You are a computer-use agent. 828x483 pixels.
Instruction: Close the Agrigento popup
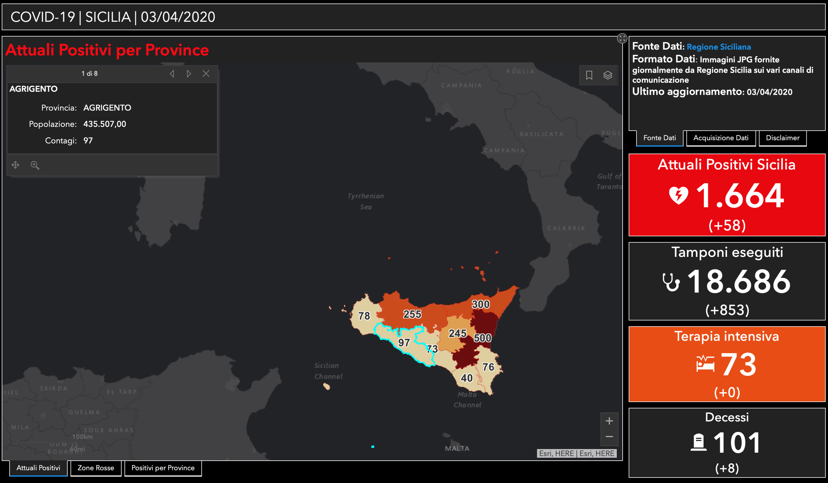tap(206, 74)
